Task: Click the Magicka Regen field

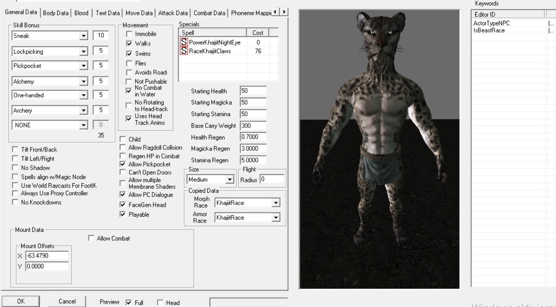Action: click(x=253, y=149)
